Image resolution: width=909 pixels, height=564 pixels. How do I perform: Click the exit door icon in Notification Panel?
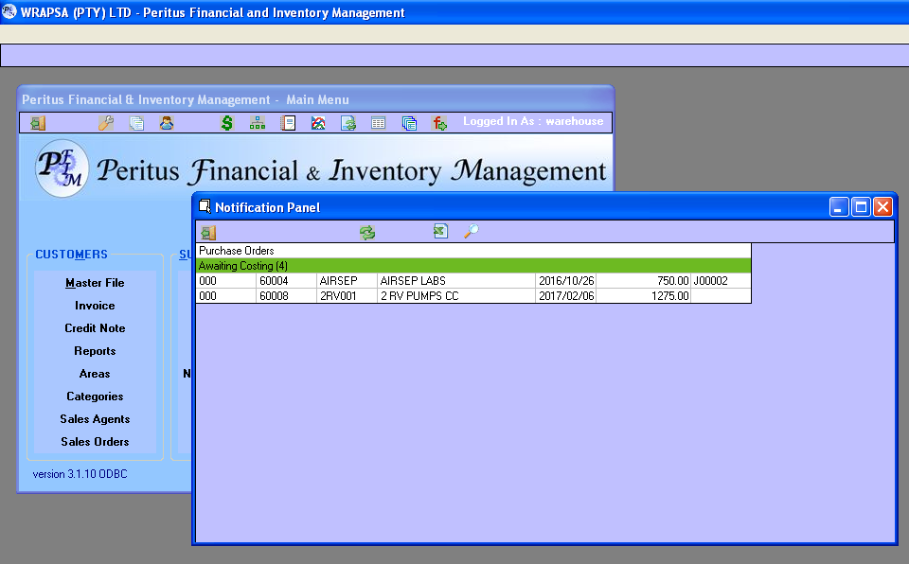coord(208,233)
